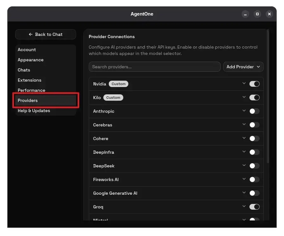284x236 pixels.
Task: Click the Custom badge next to Nvidia
Action: point(119,84)
